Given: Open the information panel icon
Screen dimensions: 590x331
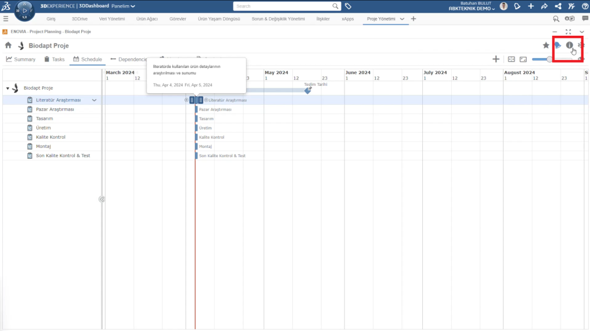Looking at the screenshot, I should point(569,45).
